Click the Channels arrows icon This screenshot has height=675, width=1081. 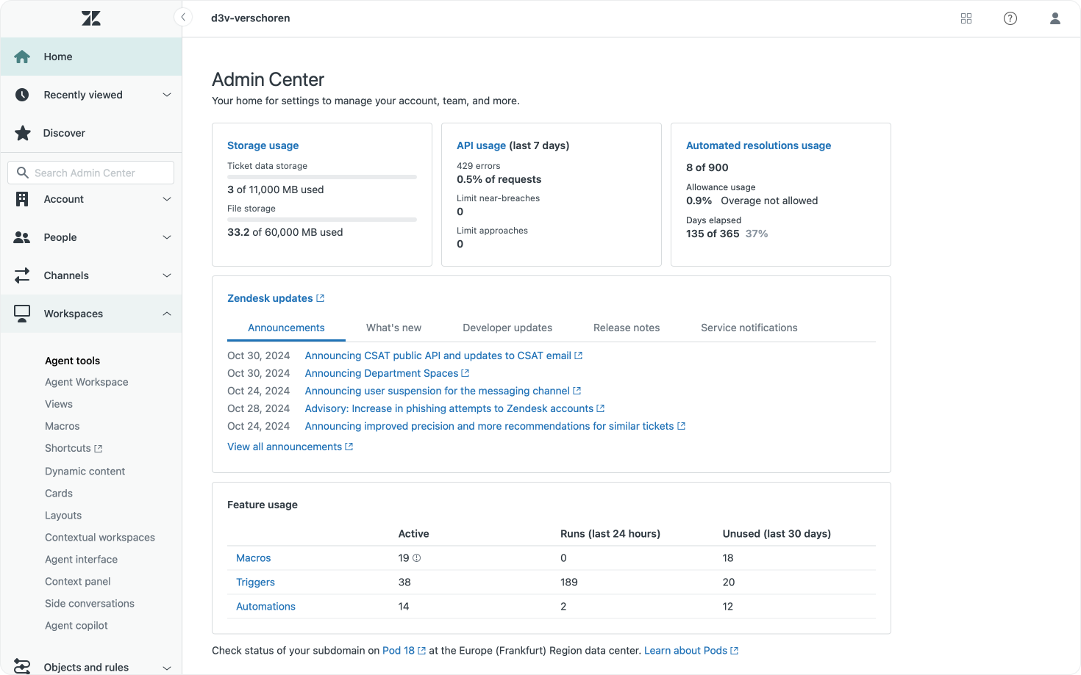[x=22, y=275]
